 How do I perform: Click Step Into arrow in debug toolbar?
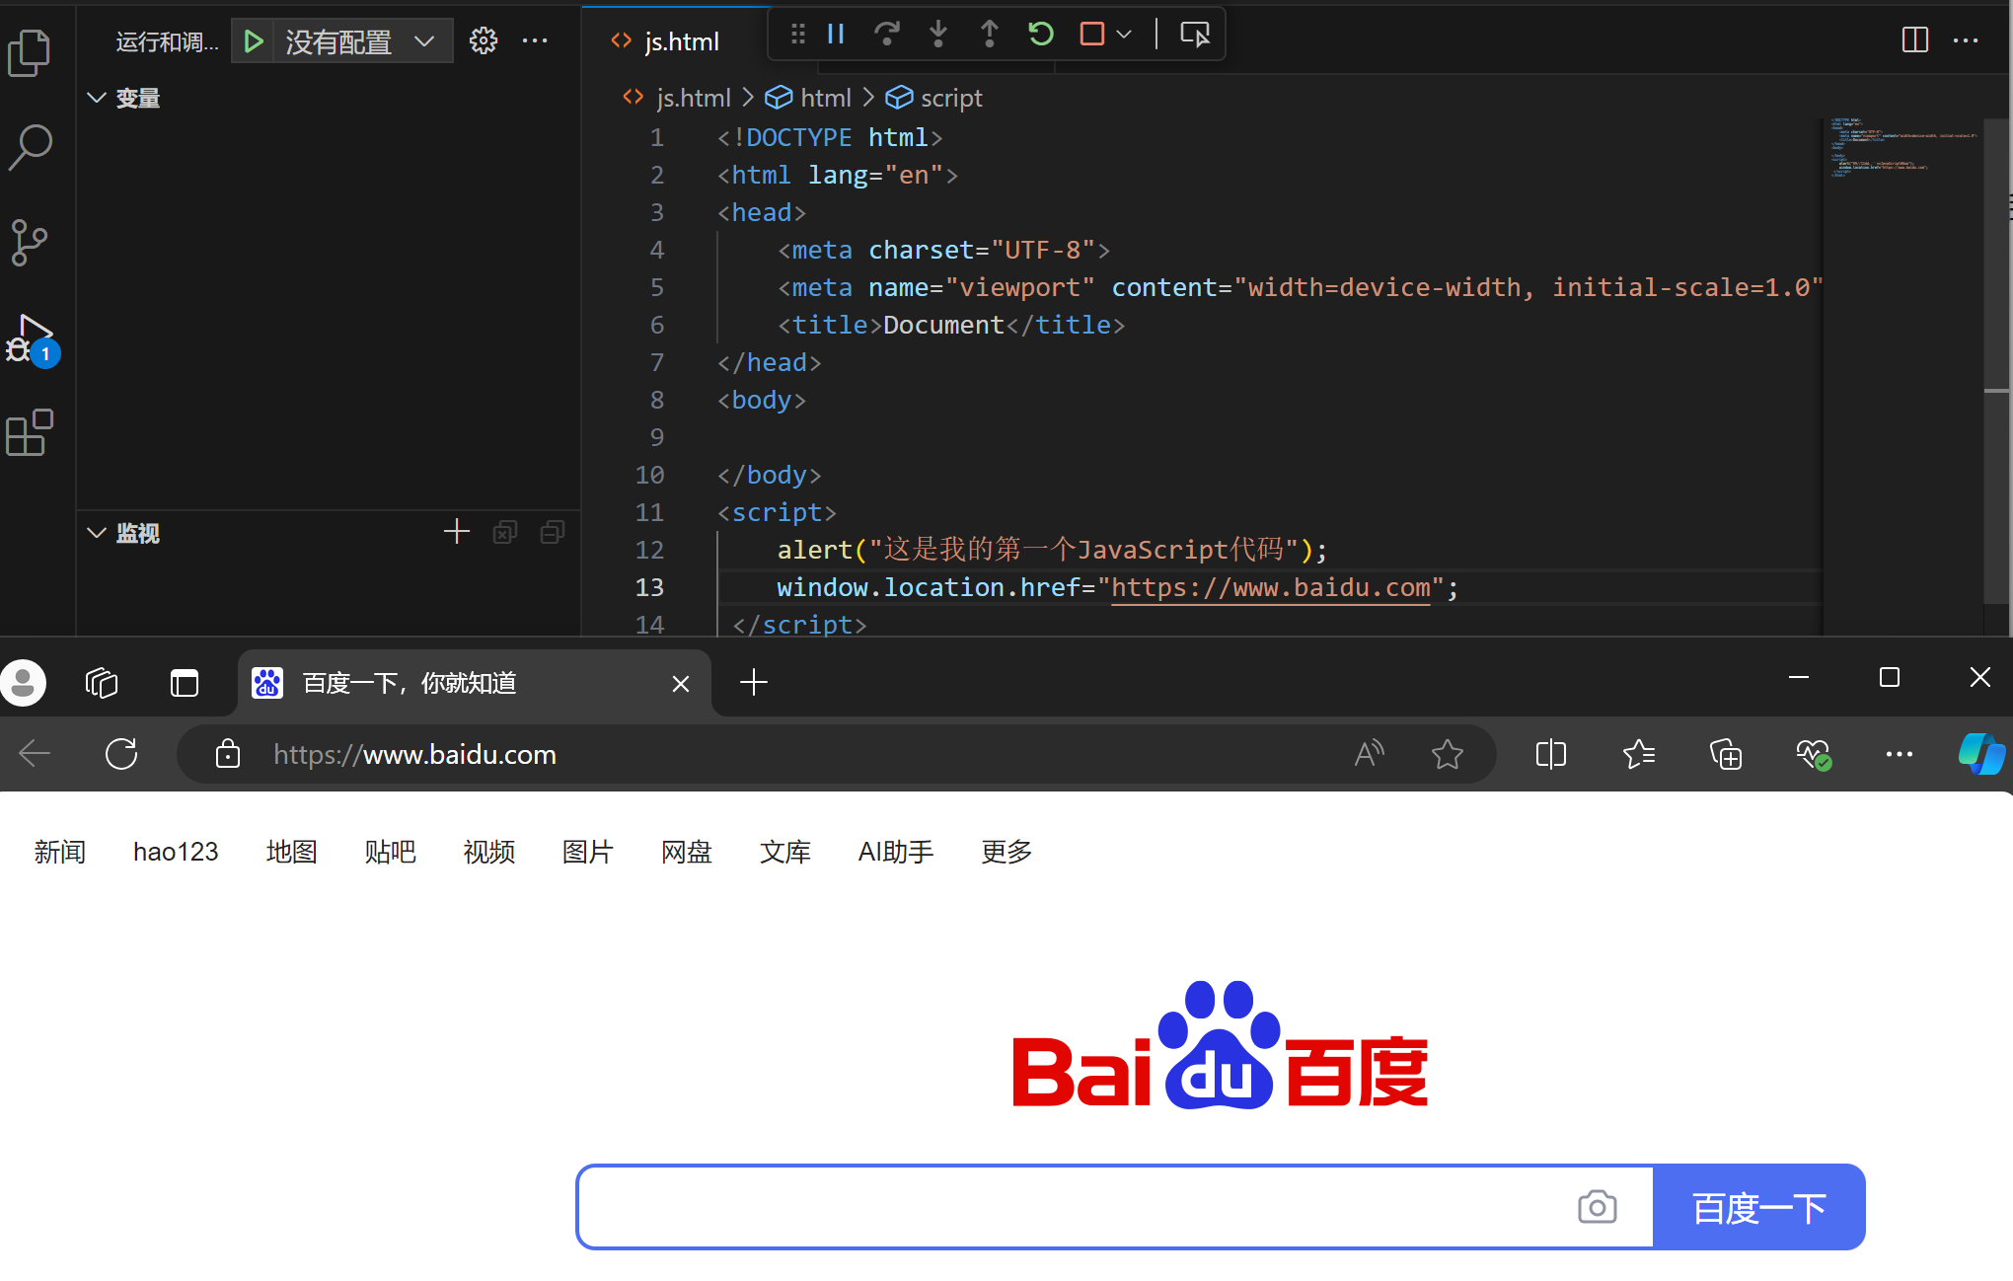[x=938, y=35]
